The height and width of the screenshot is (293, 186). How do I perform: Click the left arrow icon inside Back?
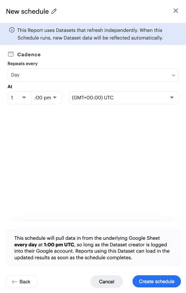click(x=15, y=282)
